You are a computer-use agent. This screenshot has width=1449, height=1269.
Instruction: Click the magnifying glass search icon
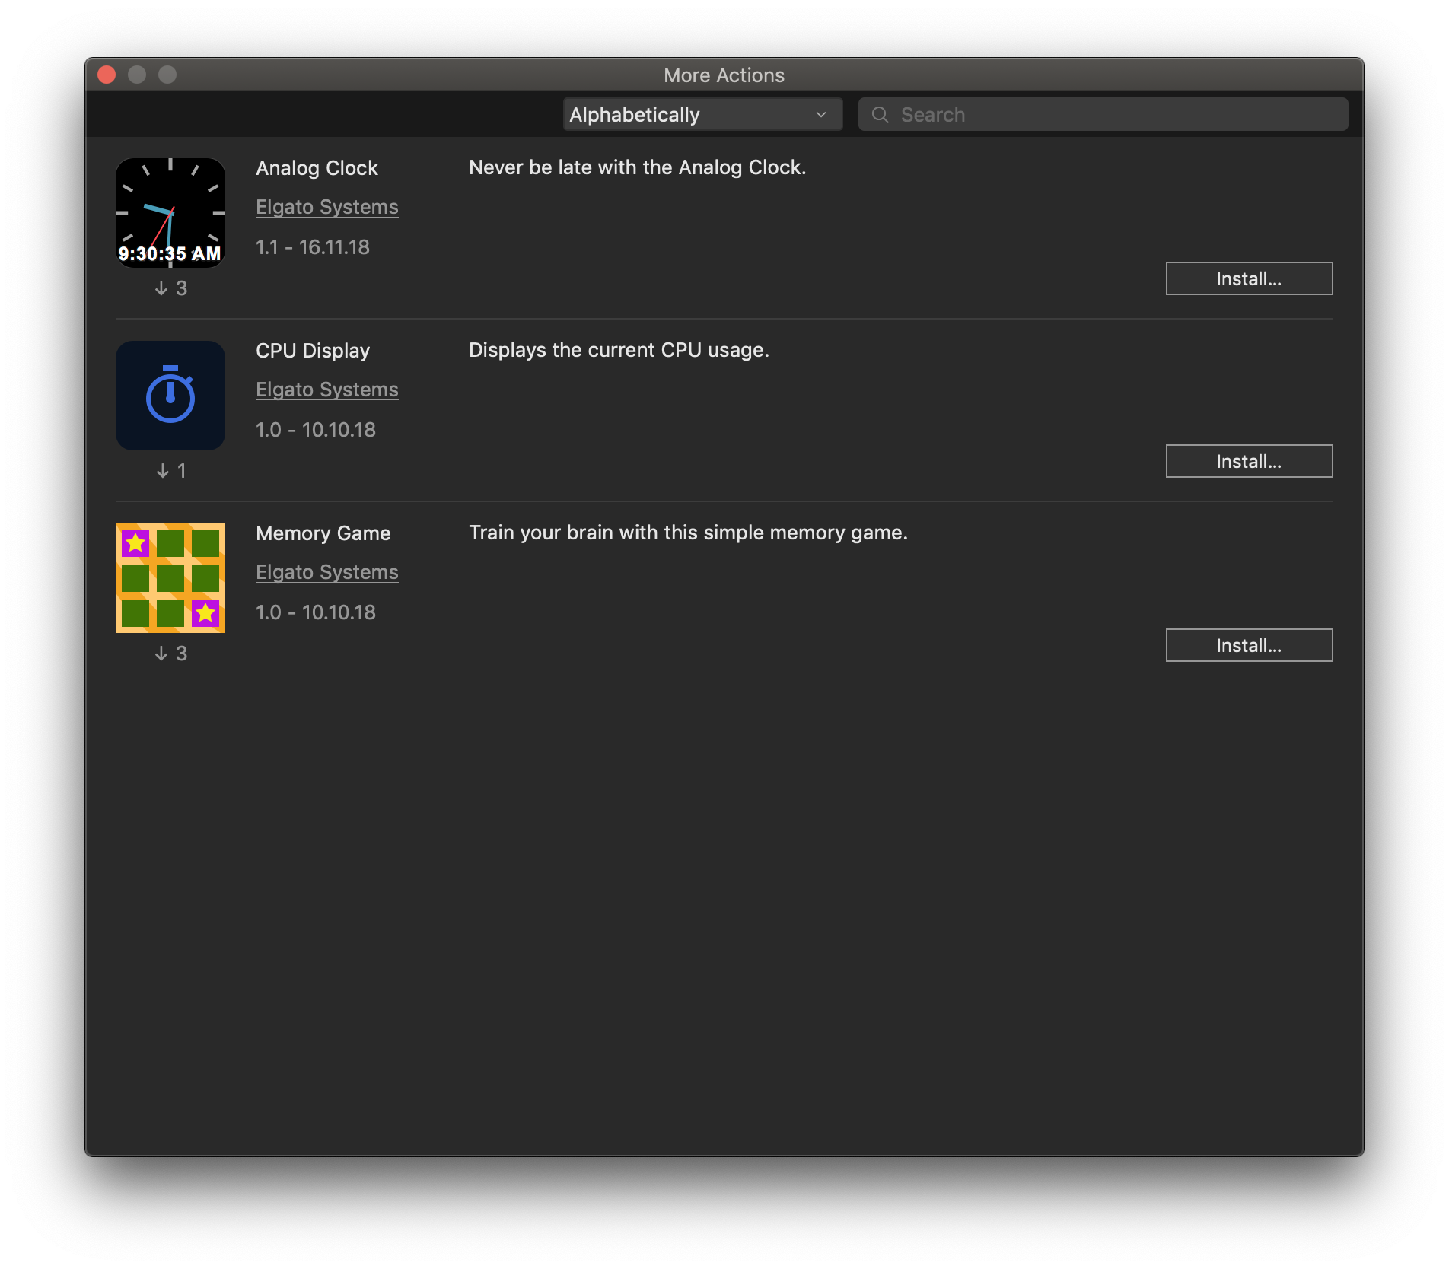tap(881, 115)
